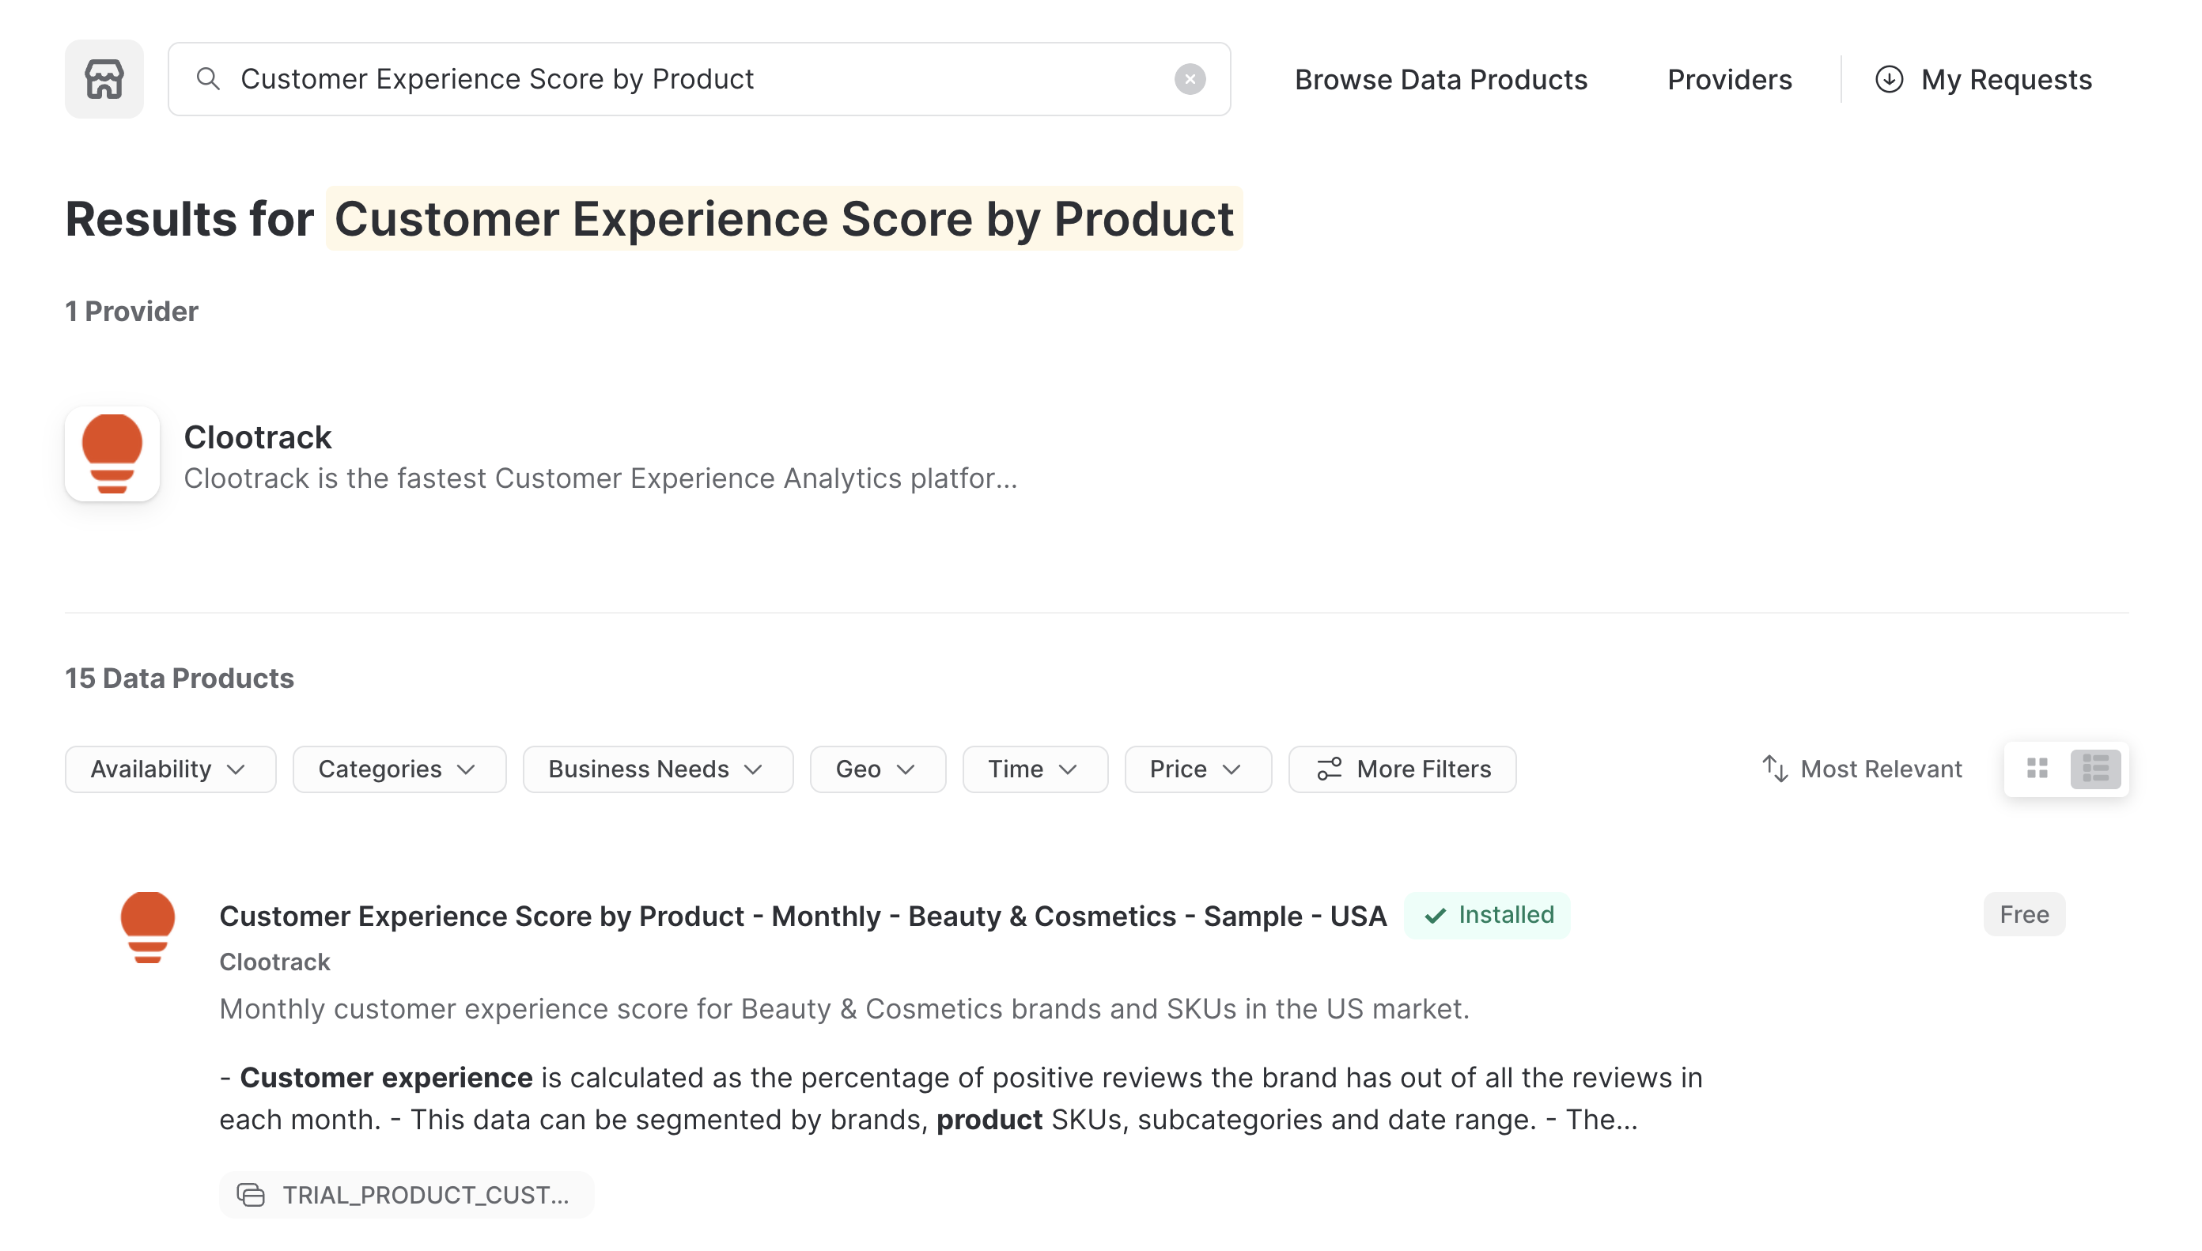2202x1251 pixels.
Task: Open Customer Experience Score by Product listing title
Action: coord(803,916)
